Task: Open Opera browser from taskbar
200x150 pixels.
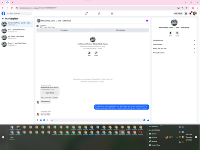Action: 140,132
